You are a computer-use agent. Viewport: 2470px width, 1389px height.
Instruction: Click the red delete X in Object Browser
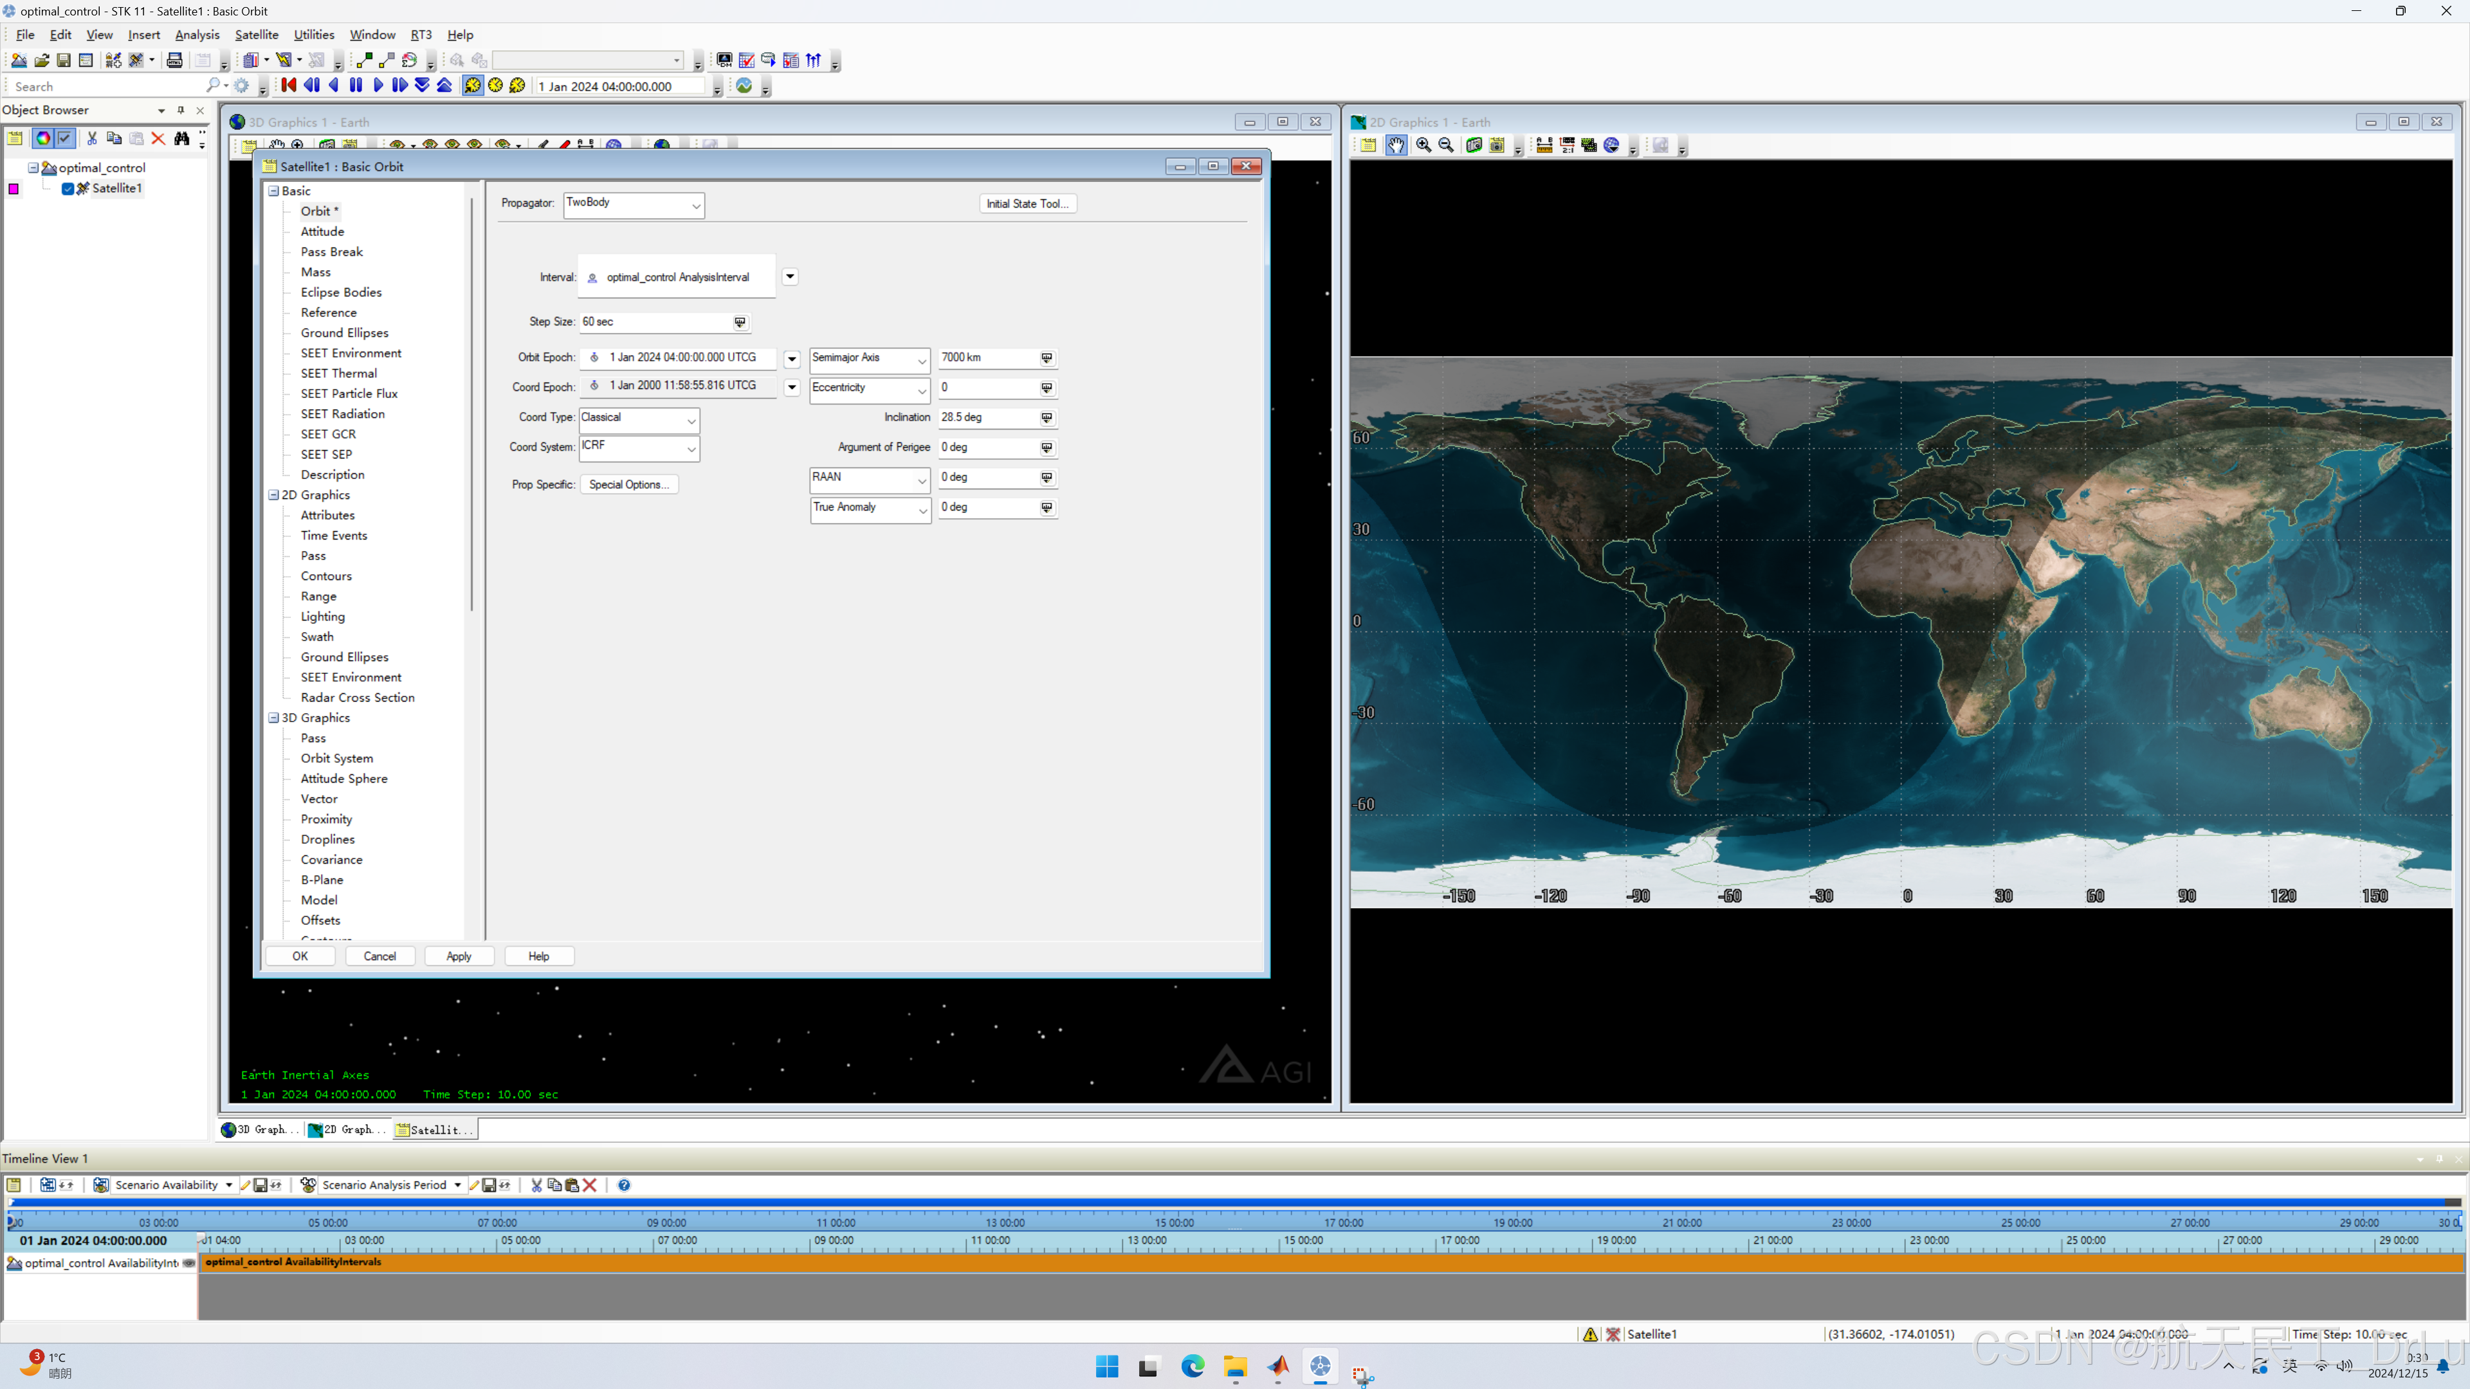[x=158, y=138]
